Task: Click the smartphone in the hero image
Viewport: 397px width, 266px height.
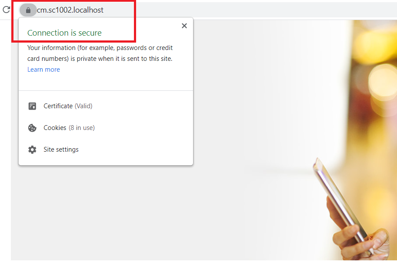Action: click(x=342, y=203)
